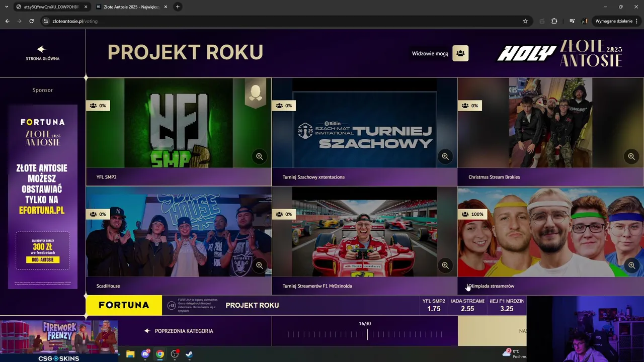Vote for YFL SMP2 thumbnail
The image size is (644, 362).
(x=179, y=123)
